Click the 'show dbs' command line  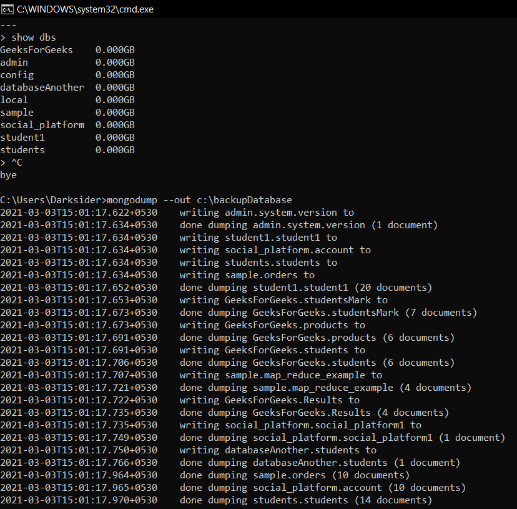pos(28,38)
